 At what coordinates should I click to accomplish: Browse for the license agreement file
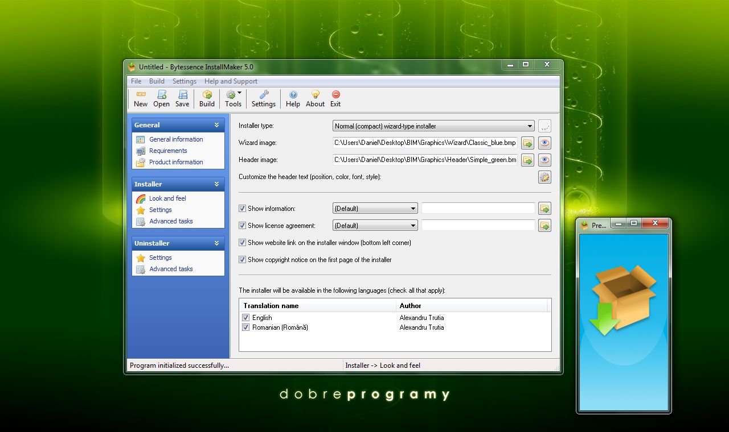point(544,226)
